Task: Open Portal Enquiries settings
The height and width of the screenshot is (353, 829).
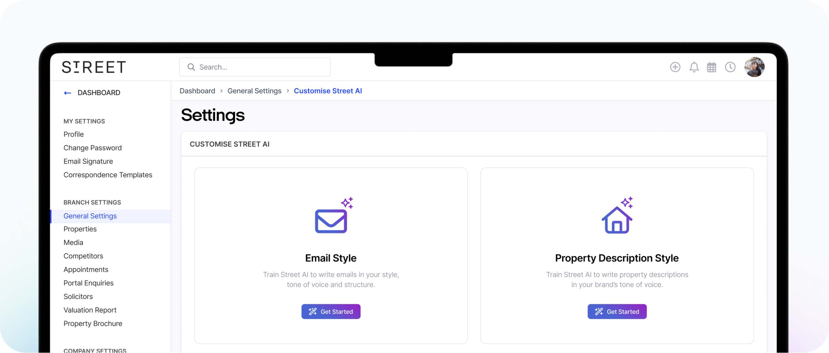Action: coord(89,283)
